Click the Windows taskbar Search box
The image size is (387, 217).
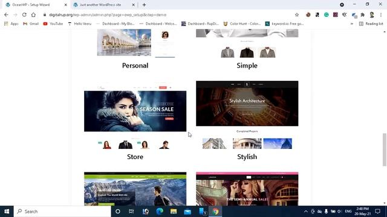[x=62, y=212]
